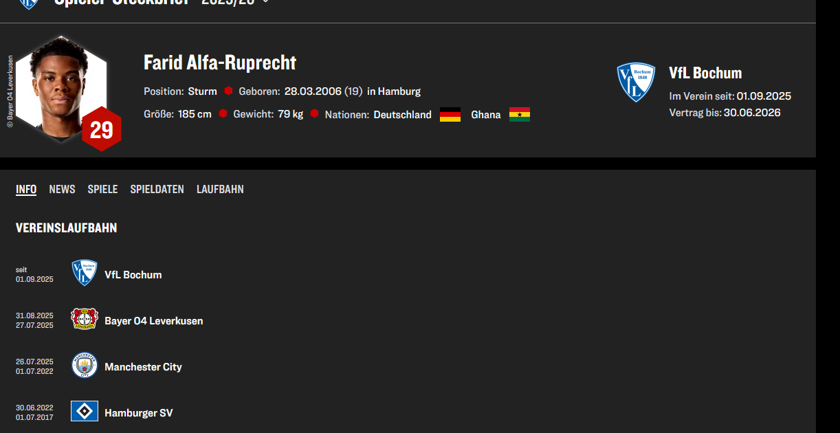Click the Hamburger SV logo

[85, 411]
